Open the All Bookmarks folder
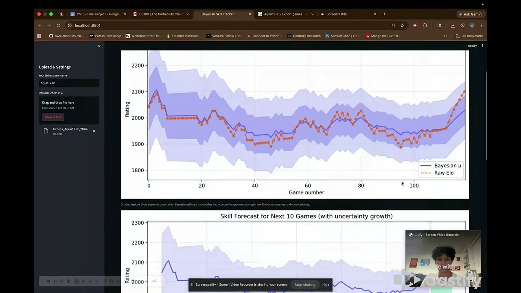 (469, 36)
